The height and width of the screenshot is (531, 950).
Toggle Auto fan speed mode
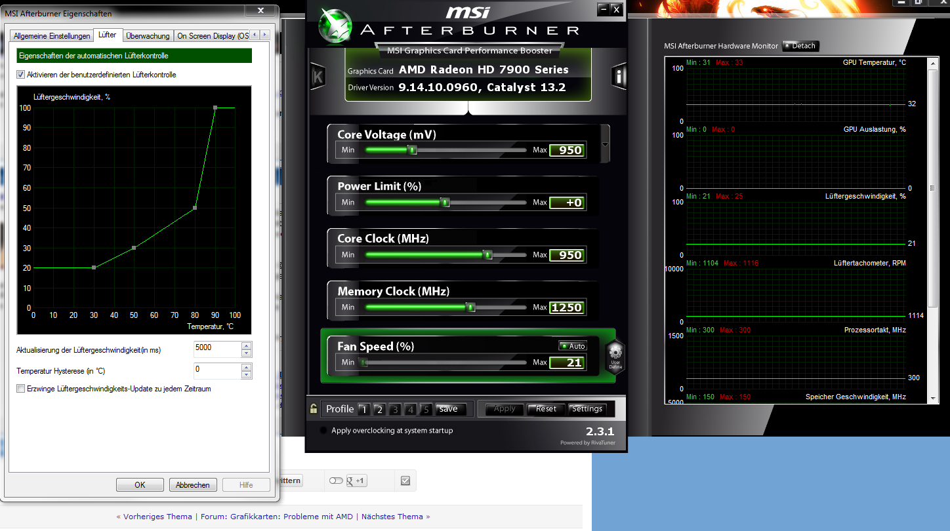[573, 346]
